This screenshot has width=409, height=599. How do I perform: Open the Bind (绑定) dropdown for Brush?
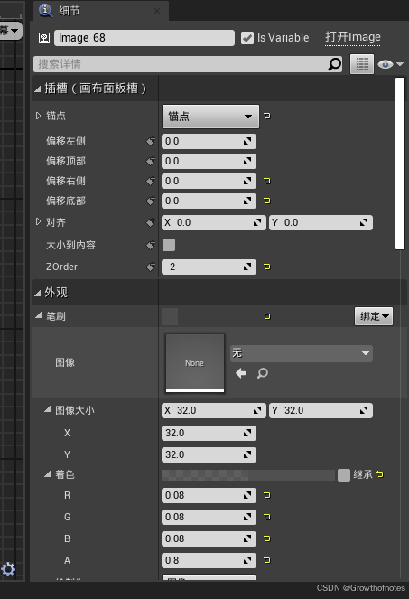pos(374,316)
